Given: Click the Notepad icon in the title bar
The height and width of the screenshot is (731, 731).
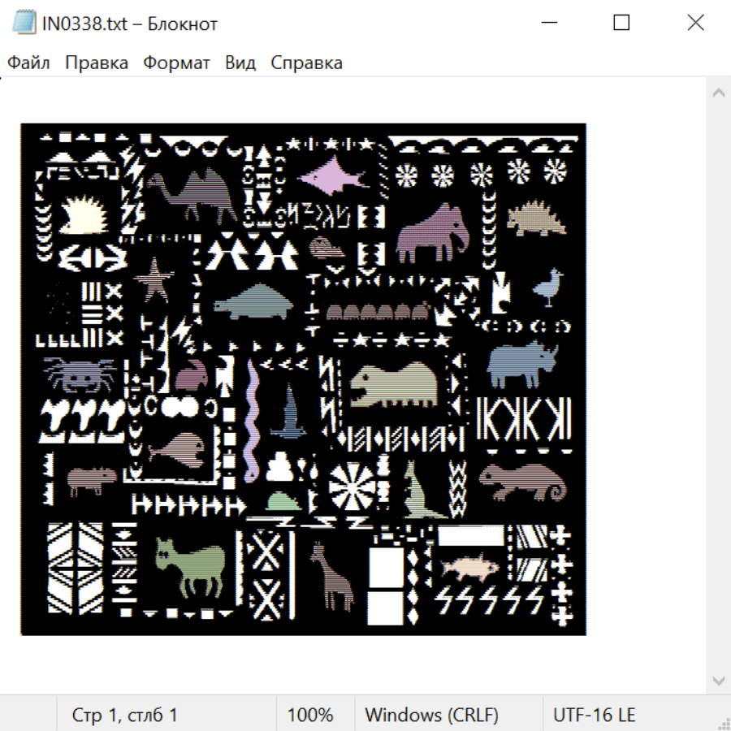Looking at the screenshot, I should point(24,24).
